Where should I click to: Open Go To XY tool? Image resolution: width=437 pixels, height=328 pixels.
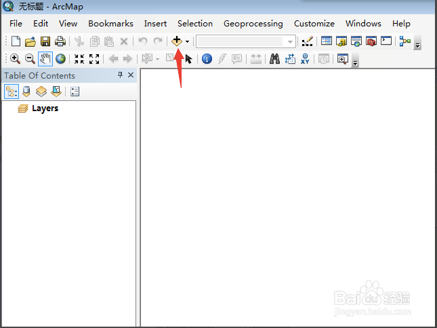click(305, 59)
